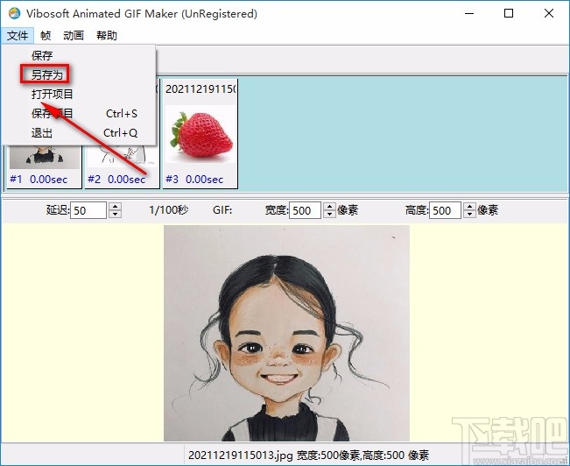Click the preview image of the girl
This screenshot has width=570, height=466.
pos(286,333)
